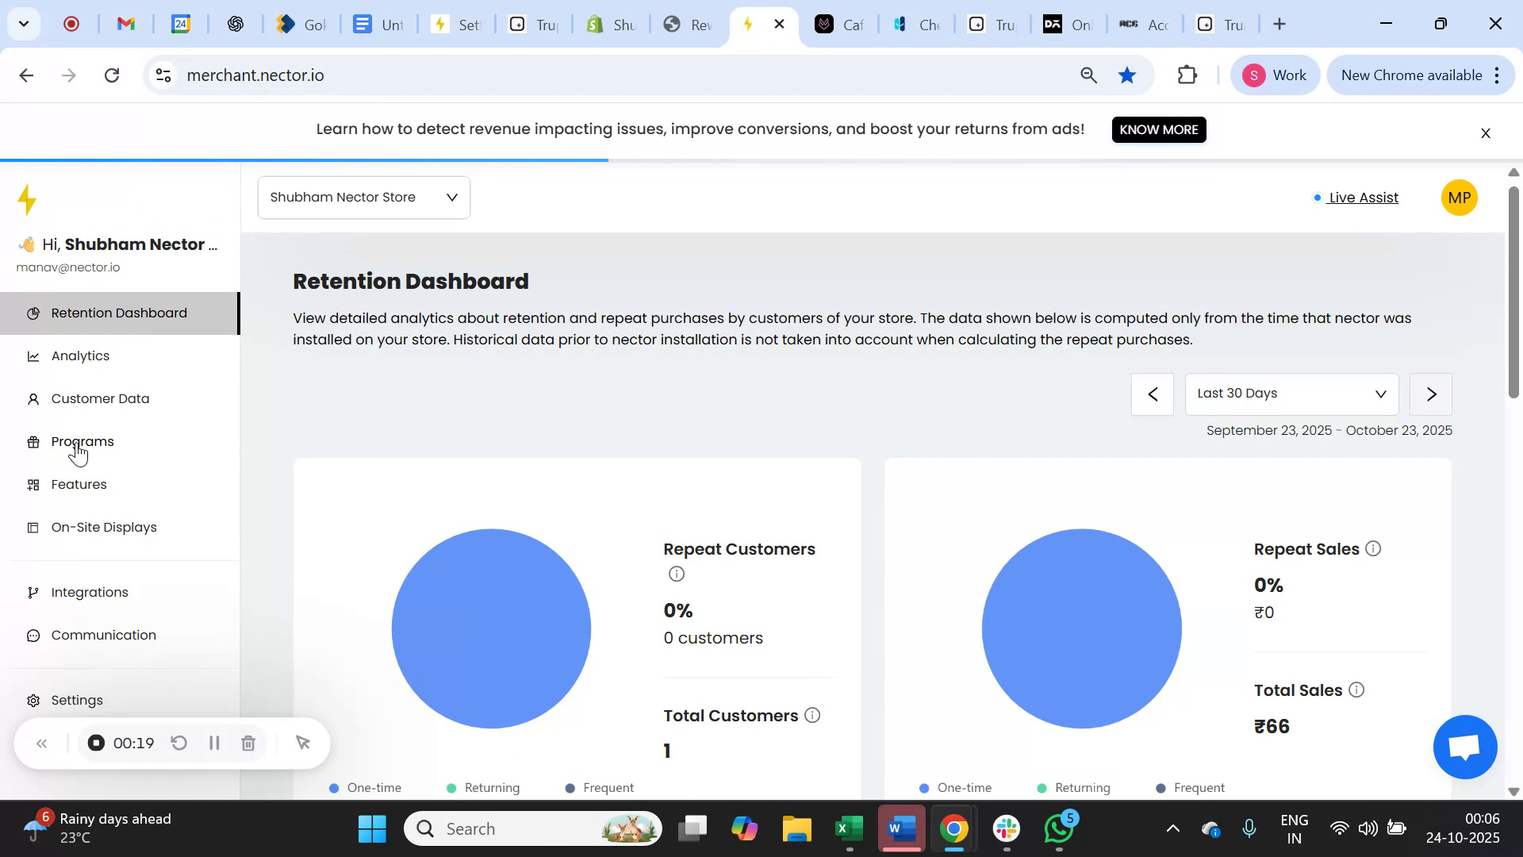Open the Last 30 Days date dropdown
The height and width of the screenshot is (857, 1523).
tap(1291, 394)
